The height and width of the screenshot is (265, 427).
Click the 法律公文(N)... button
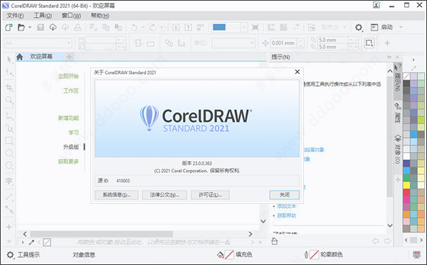(x=164, y=195)
